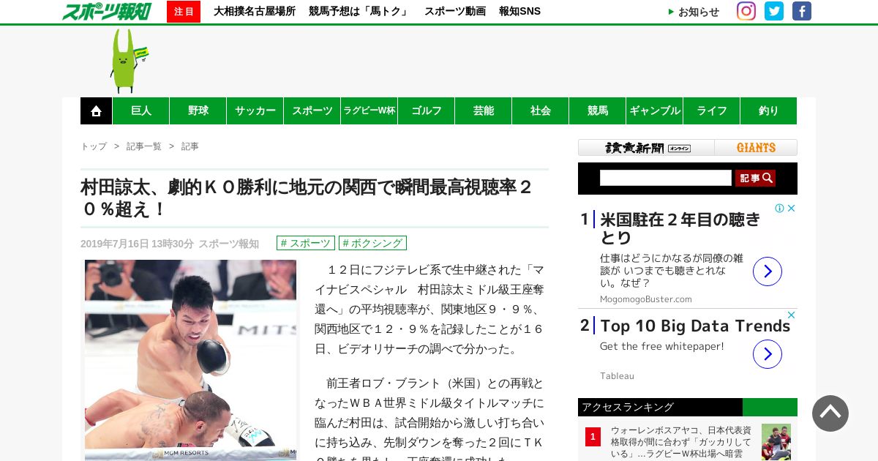This screenshot has width=878, height=461.
Task: Select the ギャンブル navigation tab
Action: (655, 110)
